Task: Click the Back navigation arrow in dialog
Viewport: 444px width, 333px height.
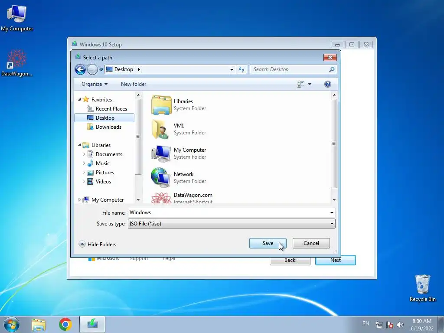Action: pyautogui.click(x=80, y=69)
